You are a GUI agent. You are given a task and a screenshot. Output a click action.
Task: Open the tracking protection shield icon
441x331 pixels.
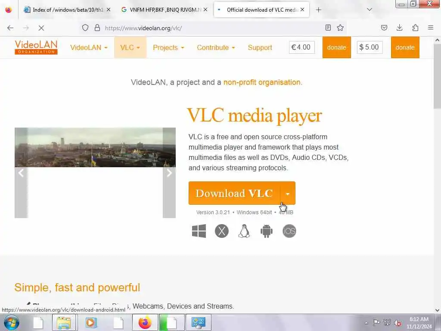[85, 28]
